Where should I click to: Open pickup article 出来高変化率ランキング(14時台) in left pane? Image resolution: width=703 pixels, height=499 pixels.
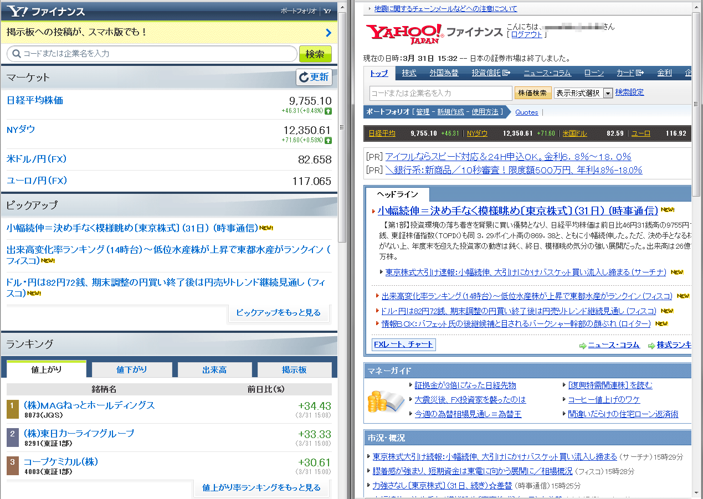(x=168, y=255)
